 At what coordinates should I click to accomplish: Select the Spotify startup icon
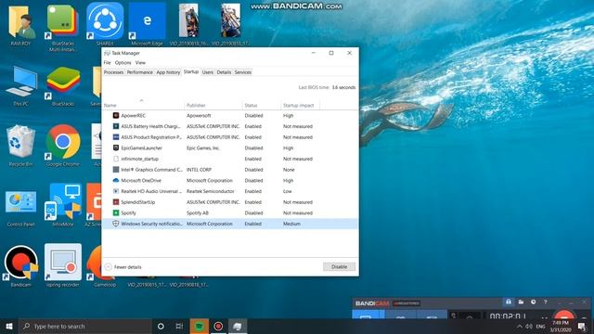pyautogui.click(x=116, y=212)
